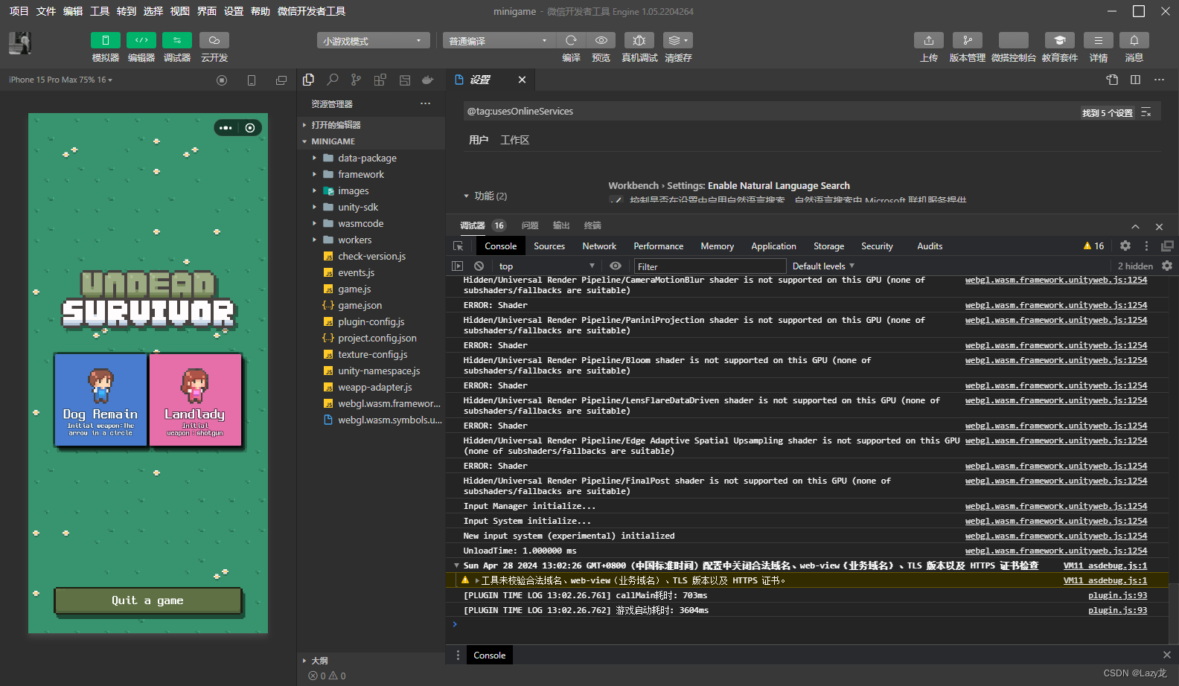Select the explorer files icon

click(309, 80)
